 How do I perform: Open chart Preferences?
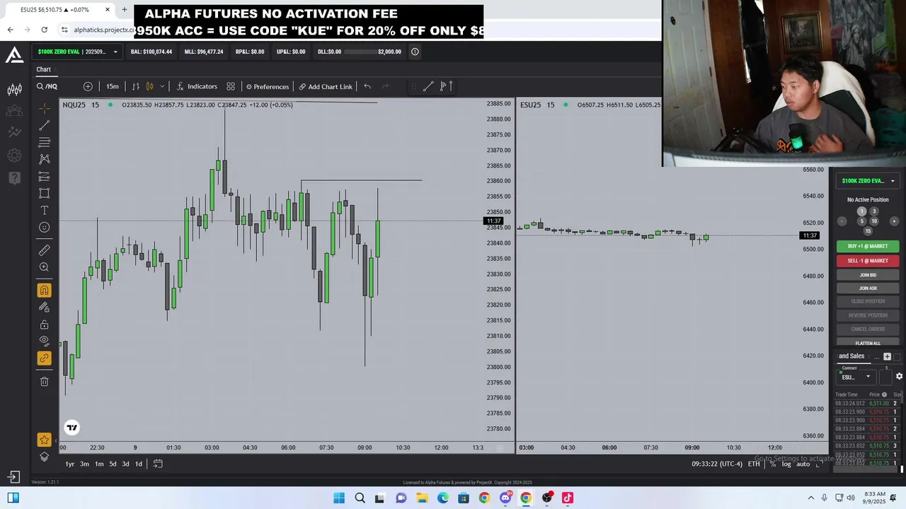pos(268,86)
